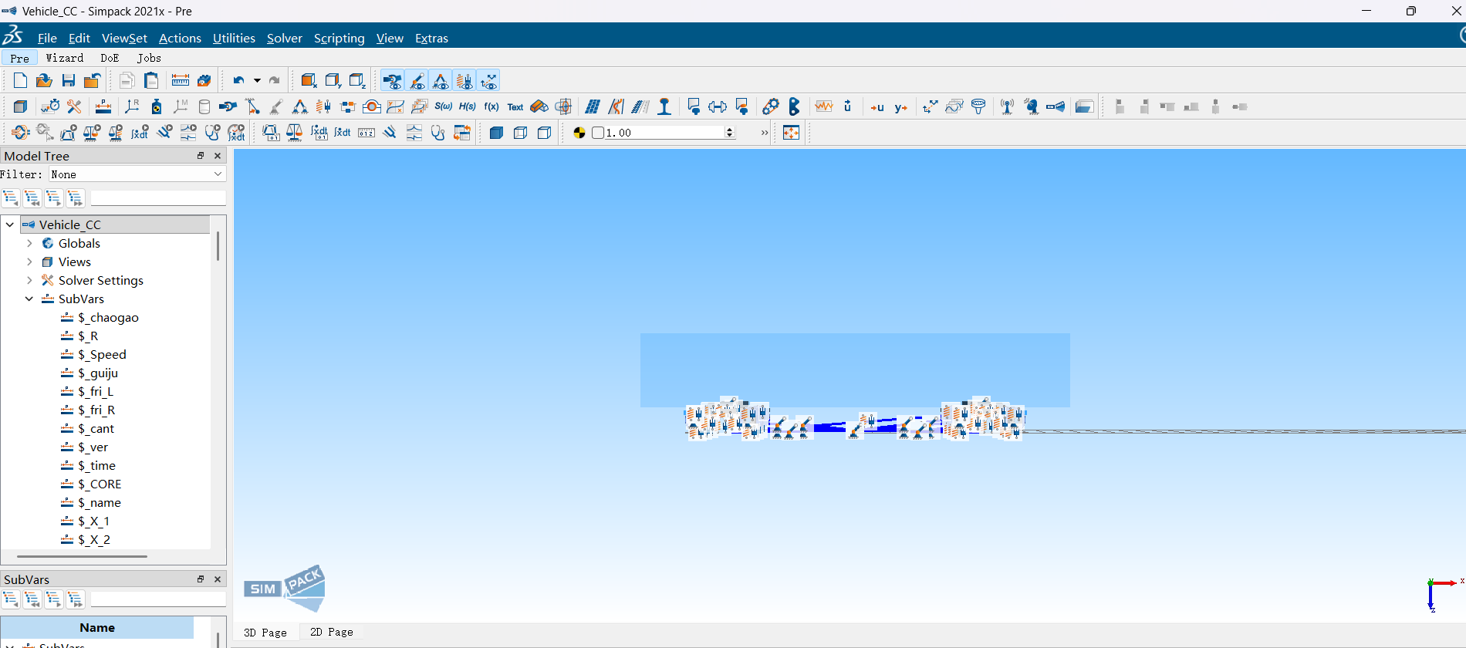Image resolution: width=1466 pixels, height=648 pixels.
Task: Toggle Constraint visibility eye button
Action: (441, 80)
